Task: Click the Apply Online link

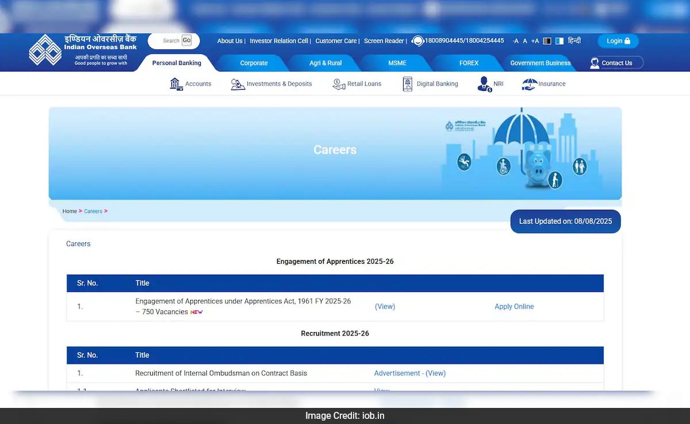Action: (x=514, y=307)
